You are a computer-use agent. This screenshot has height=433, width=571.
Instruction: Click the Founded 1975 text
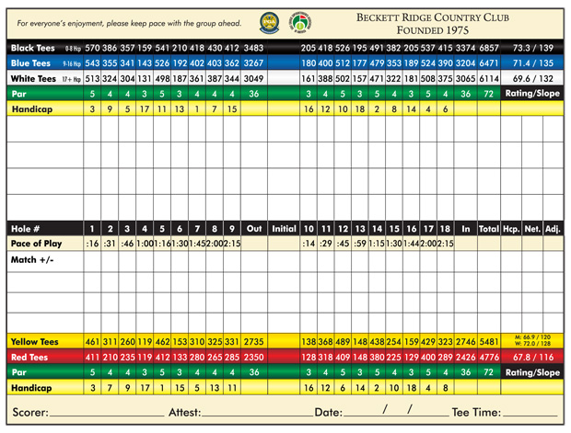pos(433,30)
